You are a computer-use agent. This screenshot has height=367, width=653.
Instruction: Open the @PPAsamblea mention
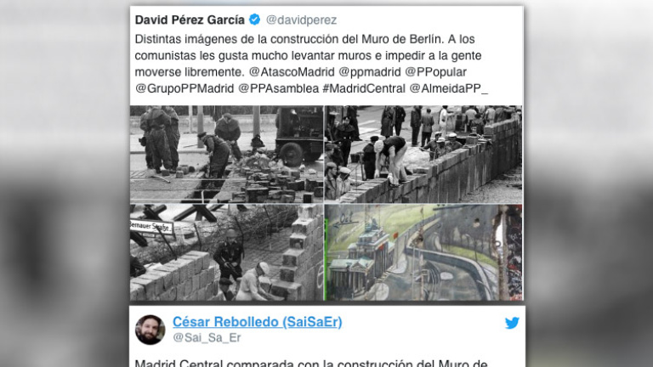click(278, 88)
